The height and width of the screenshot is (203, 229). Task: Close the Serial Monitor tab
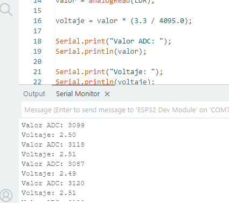(107, 94)
